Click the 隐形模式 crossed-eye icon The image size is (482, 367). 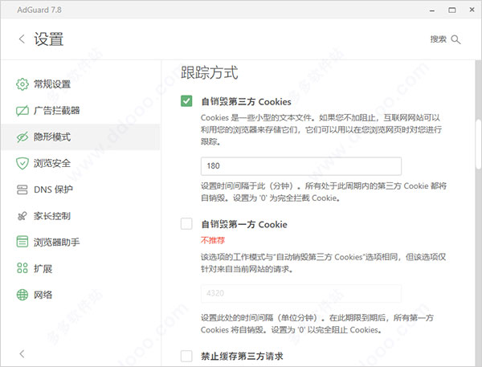coord(22,137)
